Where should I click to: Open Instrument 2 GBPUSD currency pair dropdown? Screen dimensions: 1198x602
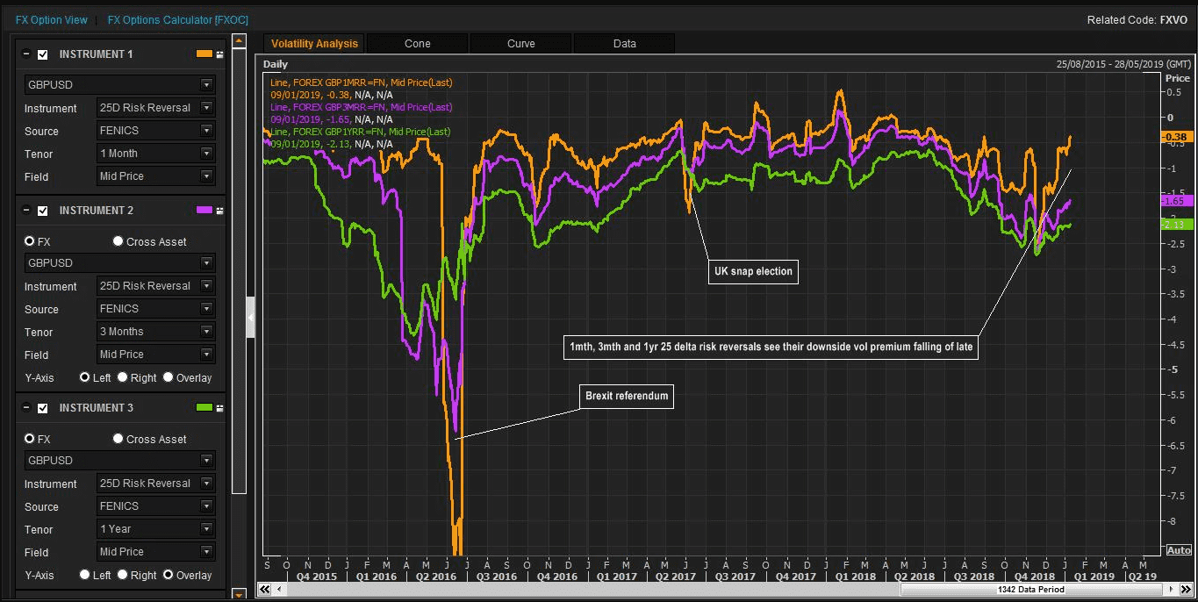119,263
